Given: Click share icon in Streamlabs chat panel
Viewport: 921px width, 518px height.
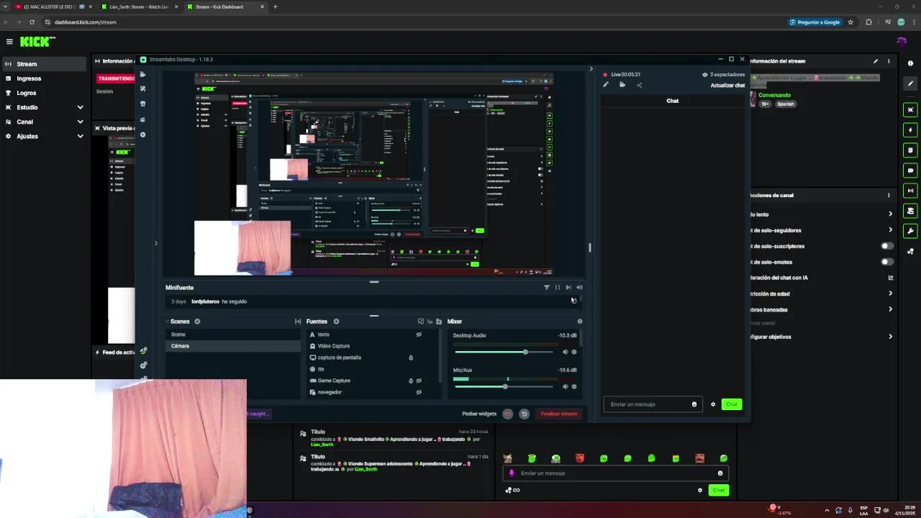Looking at the screenshot, I should 639,85.
